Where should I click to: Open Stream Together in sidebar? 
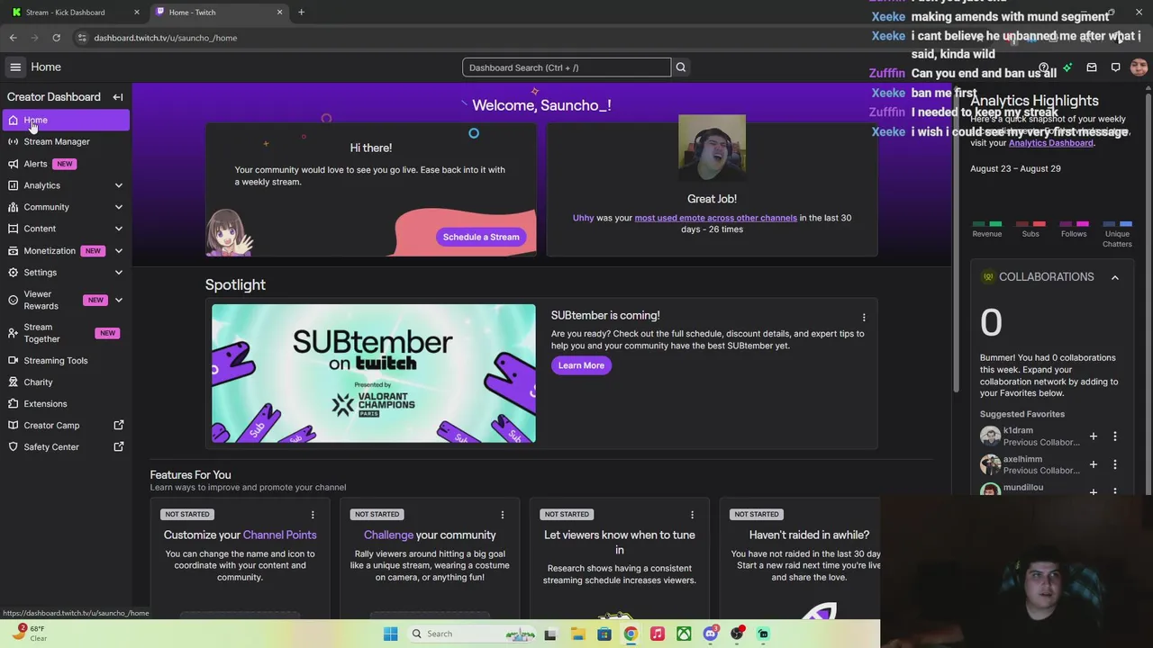click(x=65, y=333)
